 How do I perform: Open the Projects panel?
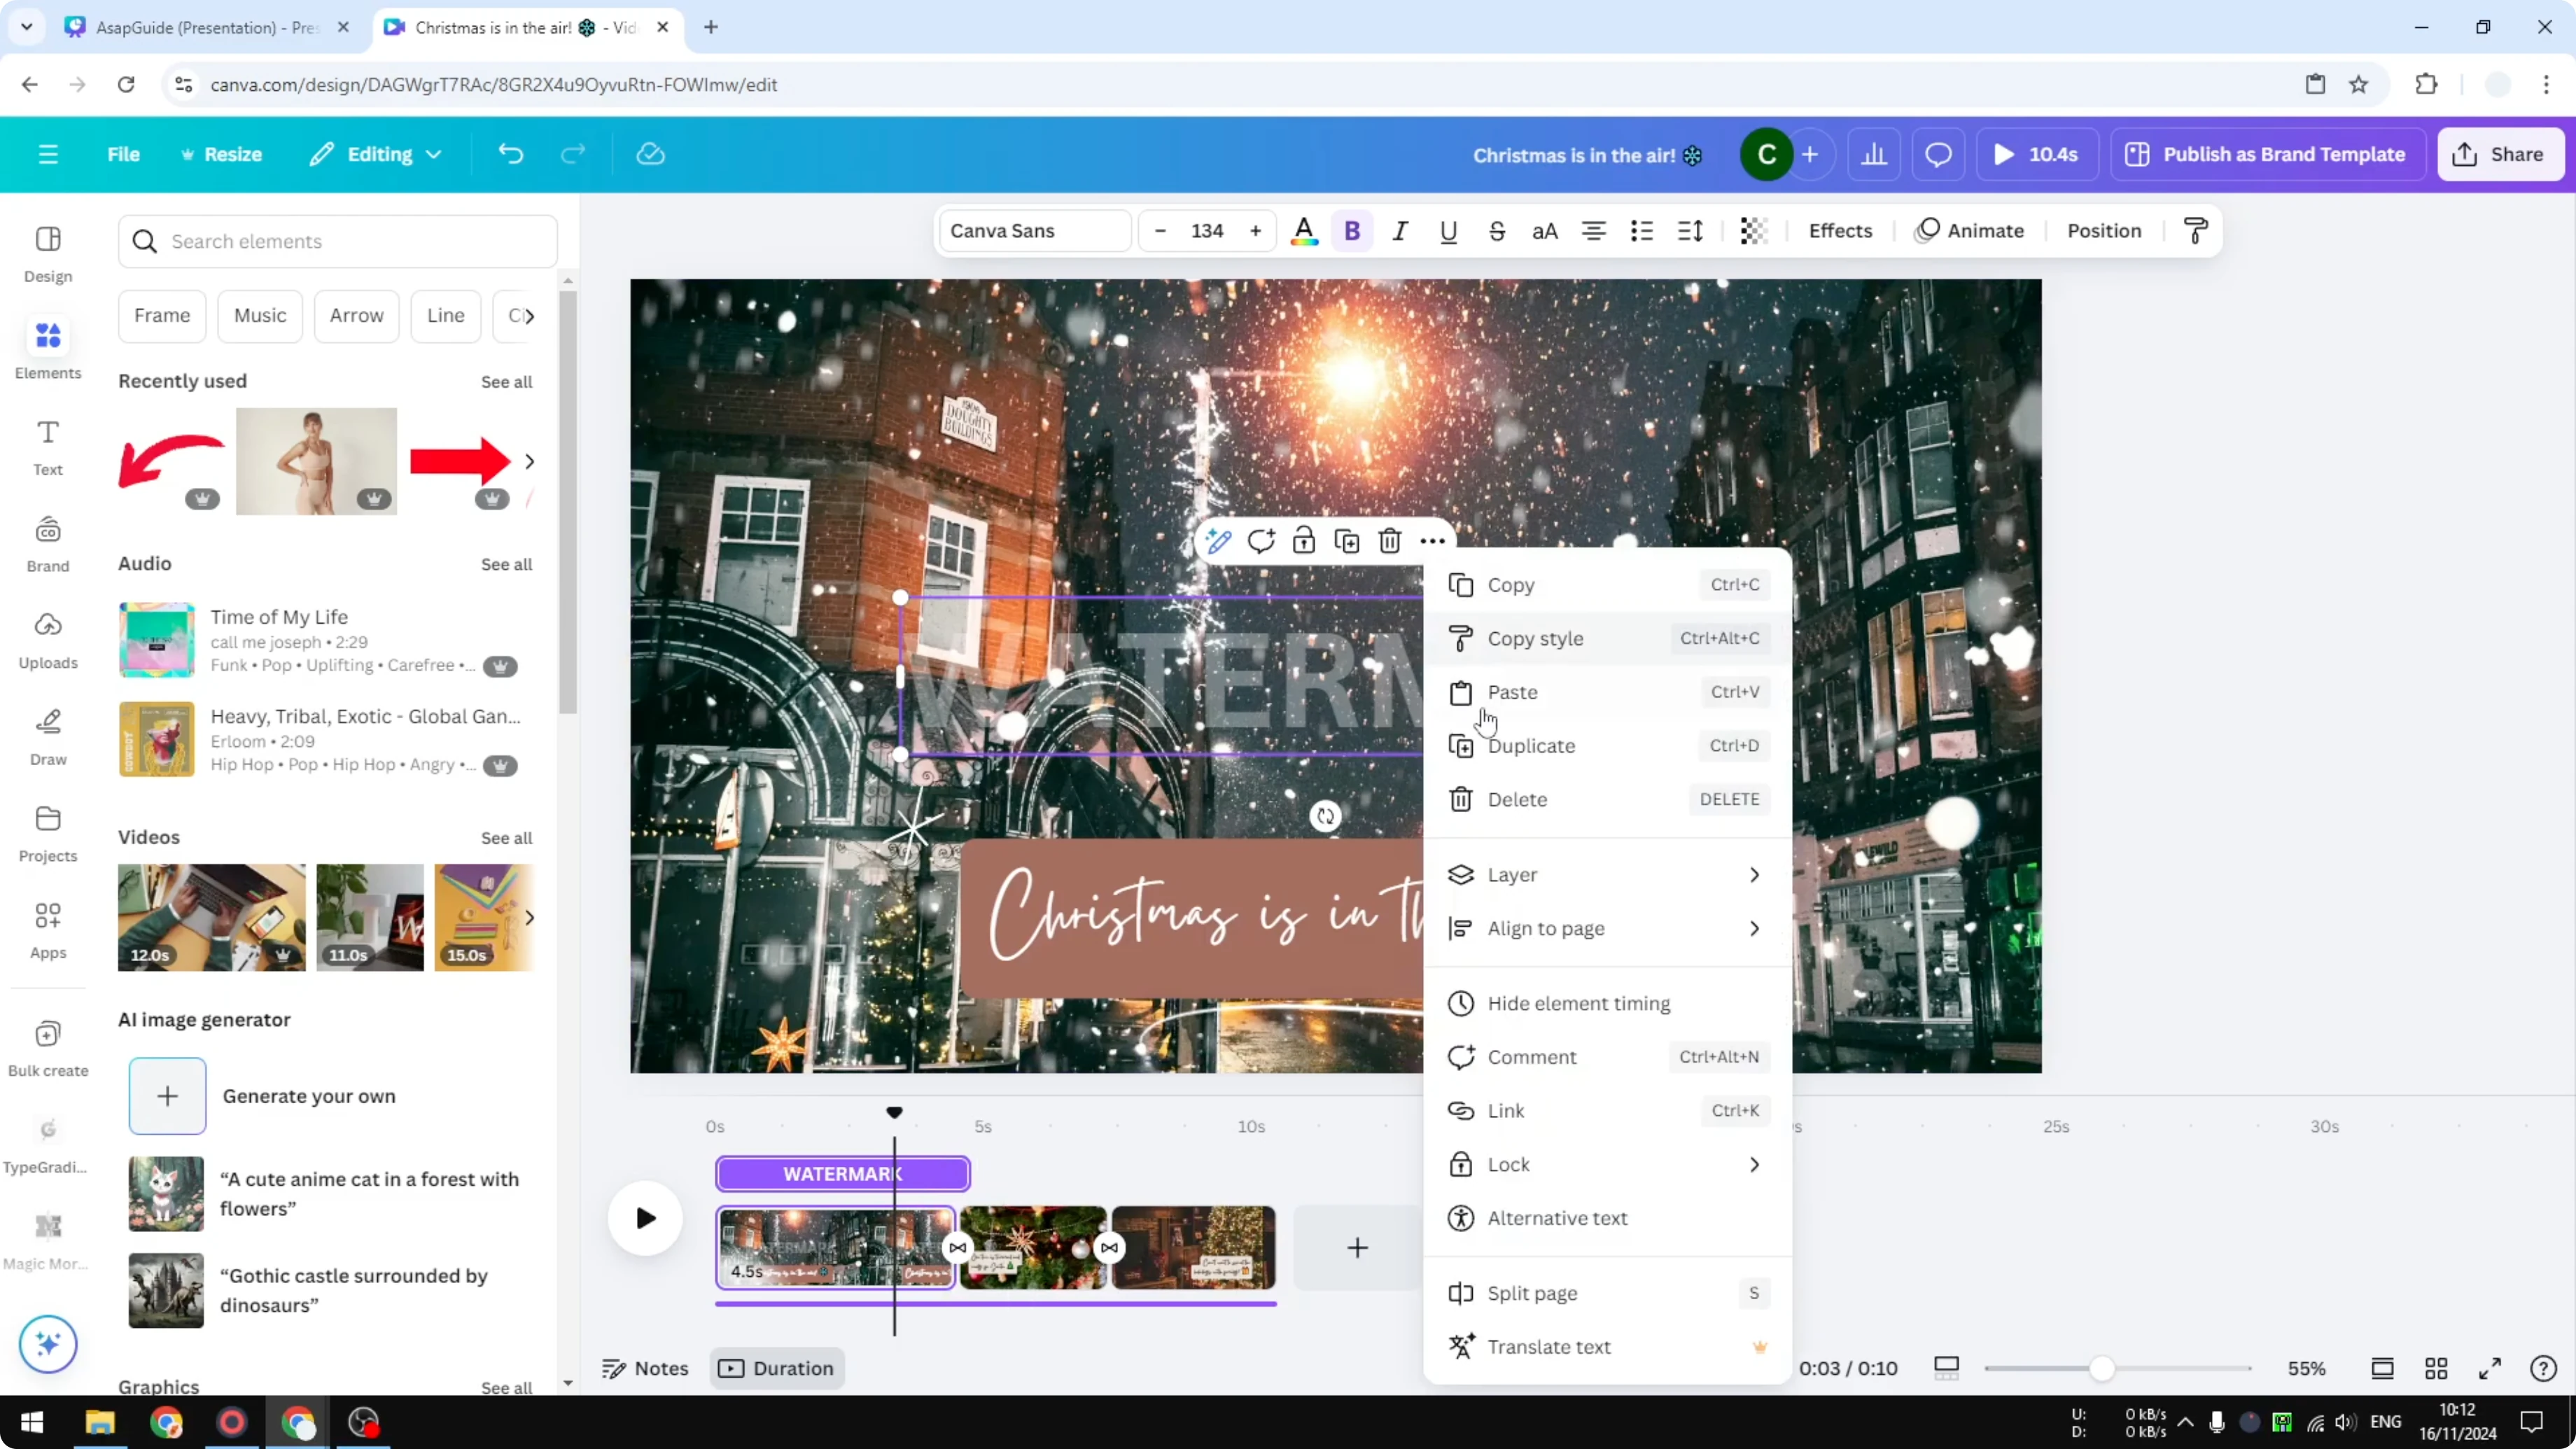click(x=47, y=833)
